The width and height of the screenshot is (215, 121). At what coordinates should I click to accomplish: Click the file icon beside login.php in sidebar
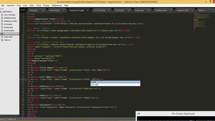2,37
